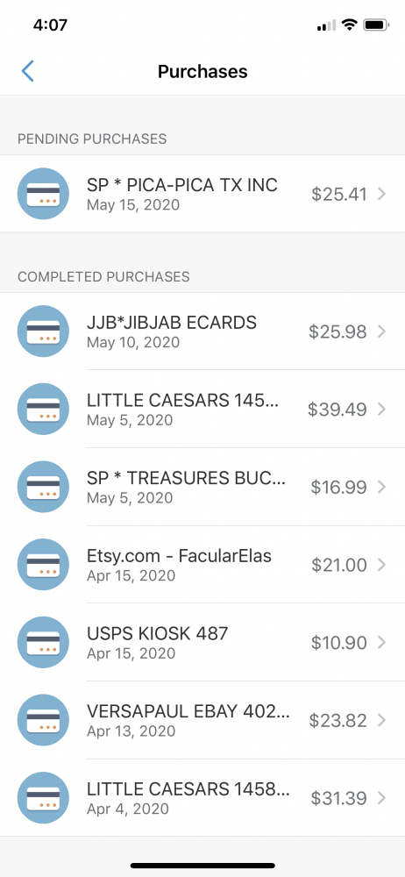Select the $10.90 amount

(x=339, y=643)
